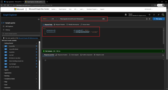
Task: Open Microsoft Graph API Reference docs link
Action: 28,38
